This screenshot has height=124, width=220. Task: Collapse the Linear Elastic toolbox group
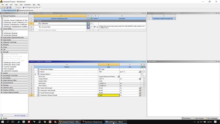click(2, 29)
